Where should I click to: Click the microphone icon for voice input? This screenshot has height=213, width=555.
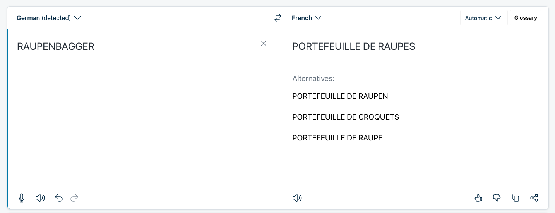(x=22, y=198)
